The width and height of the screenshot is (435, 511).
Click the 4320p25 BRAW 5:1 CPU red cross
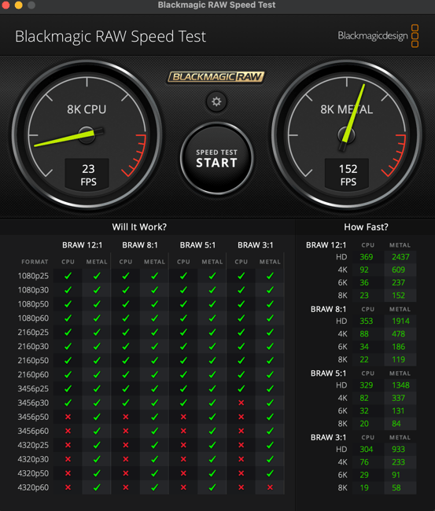[x=183, y=445]
